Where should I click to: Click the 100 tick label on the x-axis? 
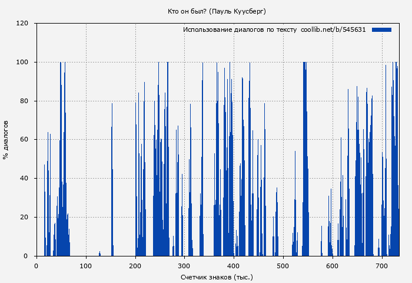click(86, 265)
